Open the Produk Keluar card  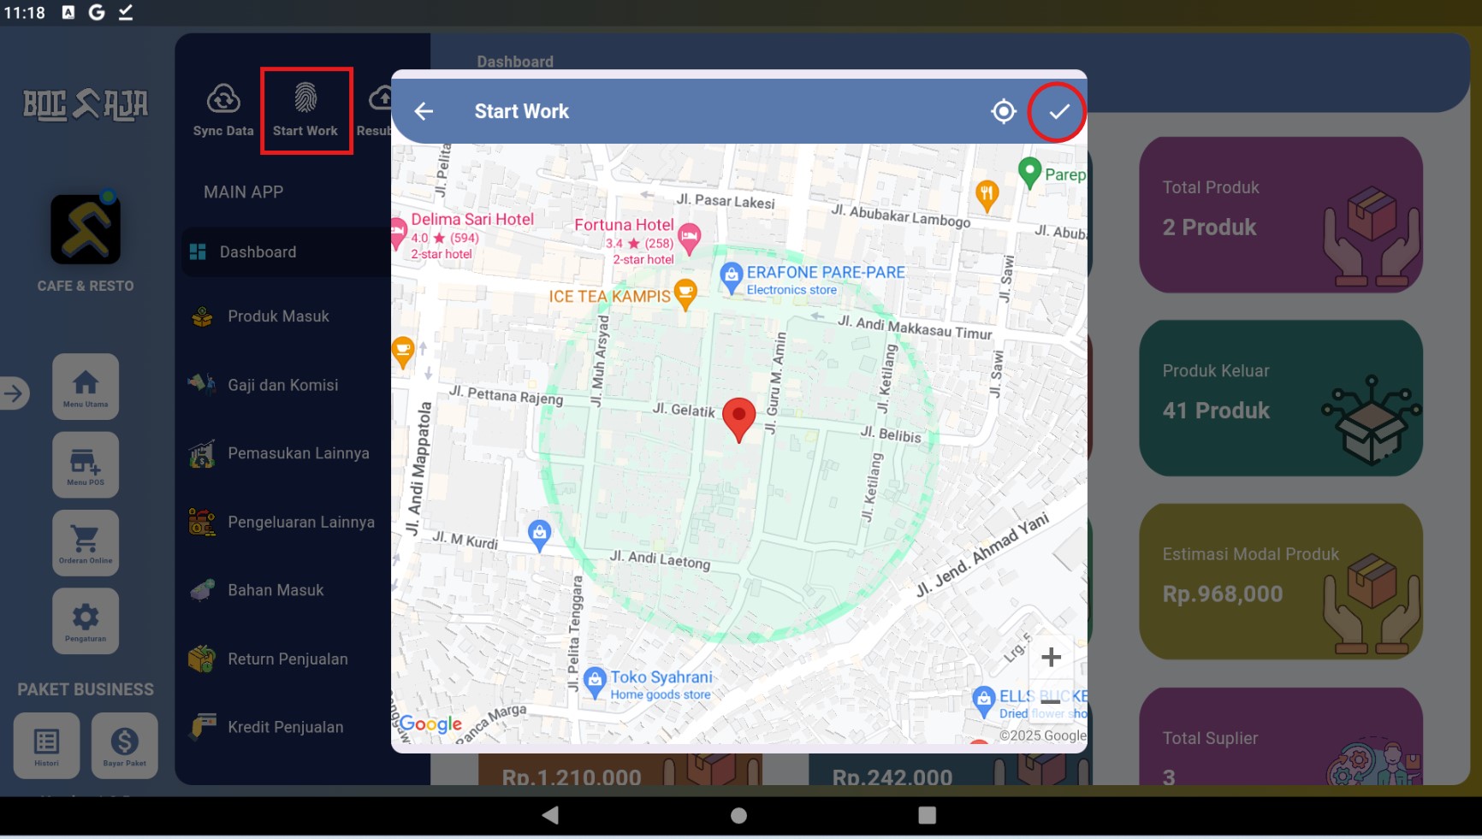[1280, 398]
